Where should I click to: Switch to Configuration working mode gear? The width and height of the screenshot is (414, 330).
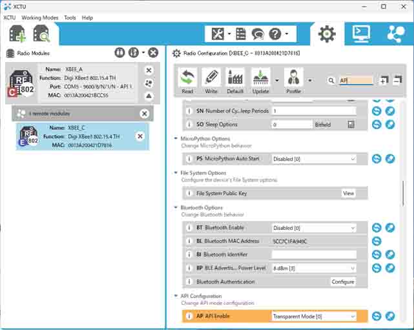327,34
